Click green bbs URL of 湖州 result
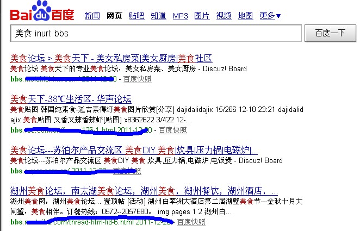The image size is (360, 231). (x=92, y=222)
